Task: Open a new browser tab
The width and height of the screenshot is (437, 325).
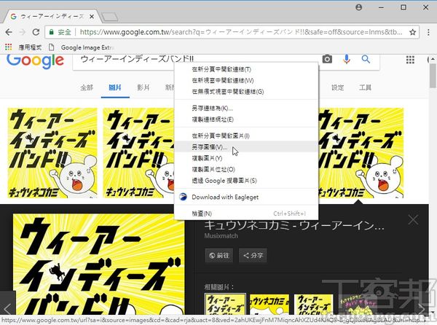Action: tap(109, 17)
